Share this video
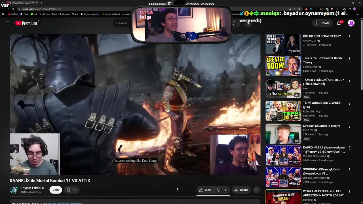Viewport: 363px width, 204px height. click(241, 190)
